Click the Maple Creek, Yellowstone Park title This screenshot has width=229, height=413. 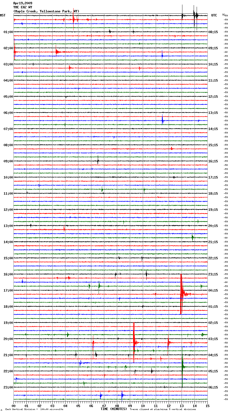pyautogui.click(x=46, y=11)
